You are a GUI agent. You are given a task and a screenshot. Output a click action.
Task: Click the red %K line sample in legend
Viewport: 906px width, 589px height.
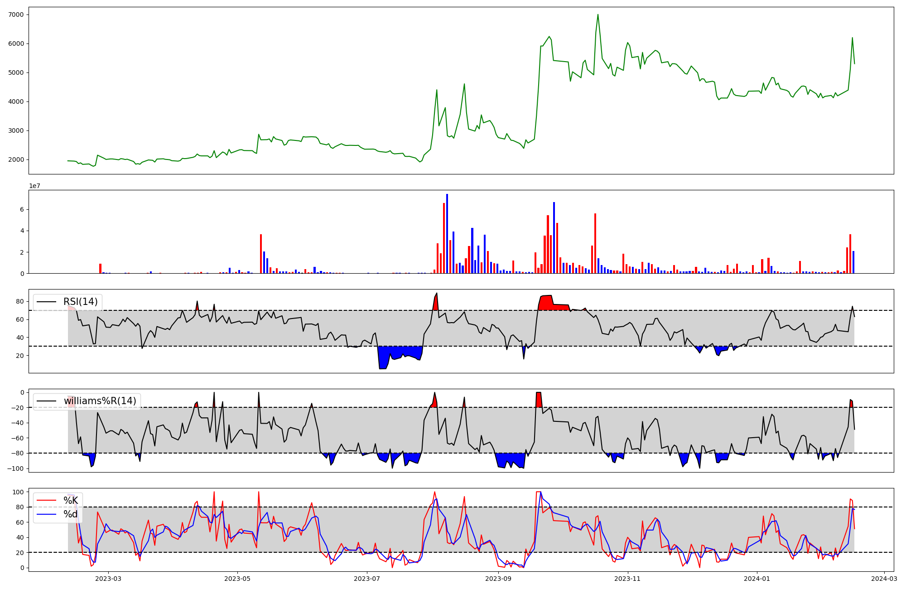[x=46, y=501]
